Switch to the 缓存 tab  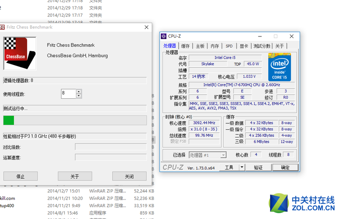pyautogui.click(x=185, y=46)
